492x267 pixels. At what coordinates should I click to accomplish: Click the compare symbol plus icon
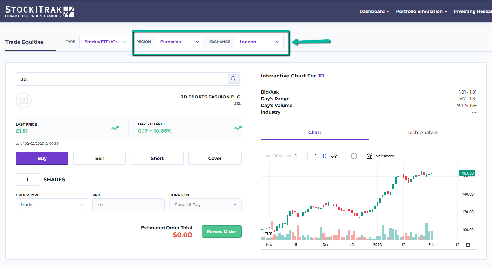point(354,156)
